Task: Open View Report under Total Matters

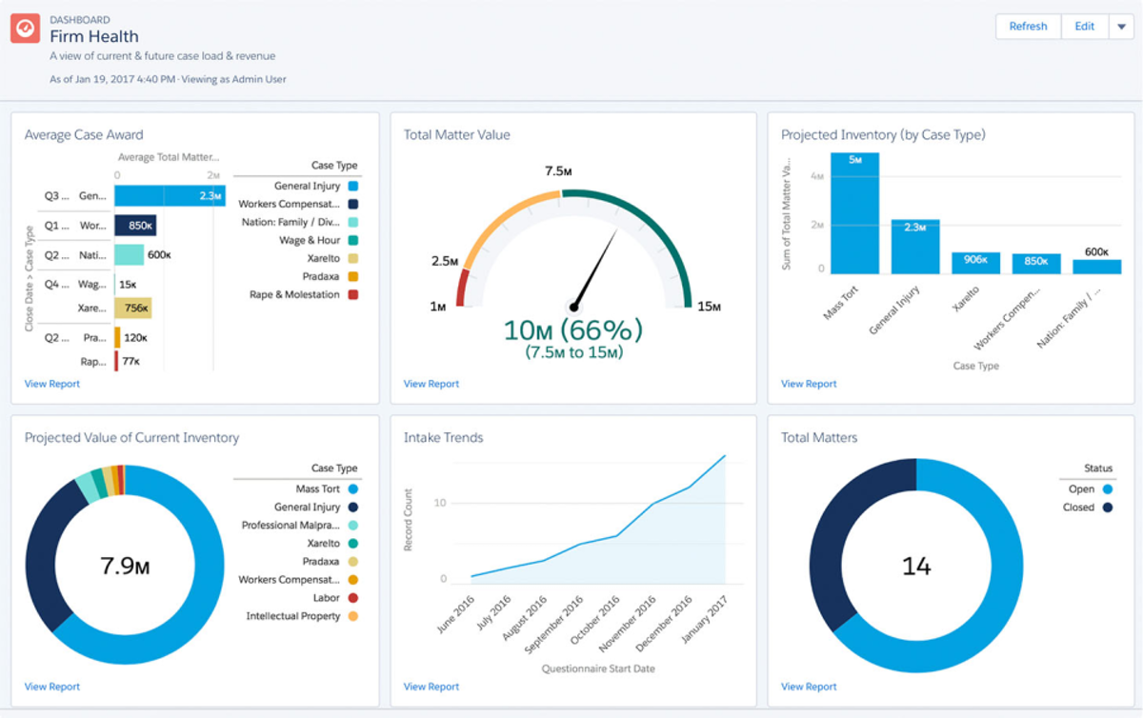Action: pyautogui.click(x=809, y=687)
